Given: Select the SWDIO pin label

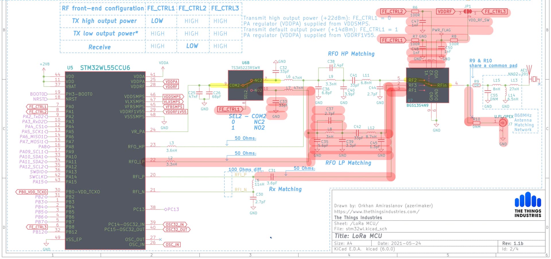Looking at the screenshot, I should (x=39, y=172).
